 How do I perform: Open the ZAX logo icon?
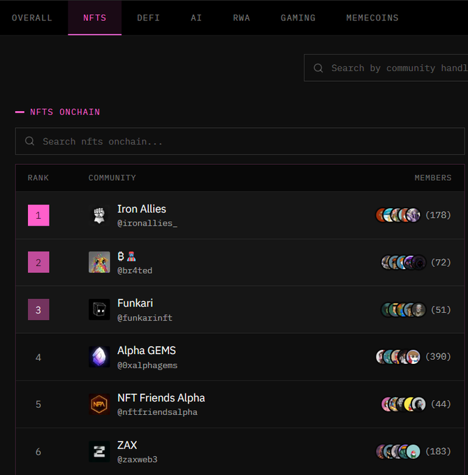point(99,451)
